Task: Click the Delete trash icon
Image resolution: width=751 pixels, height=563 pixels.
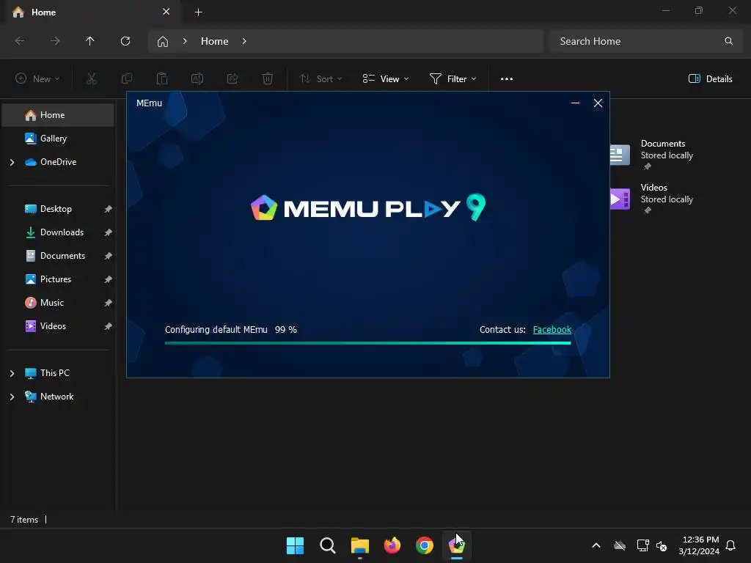Action: click(x=268, y=78)
